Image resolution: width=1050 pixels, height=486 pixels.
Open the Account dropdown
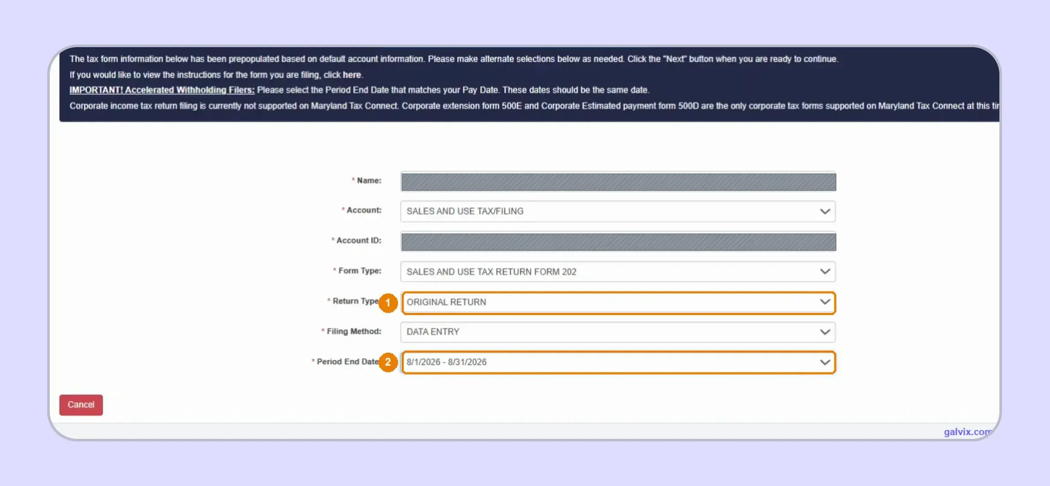pyautogui.click(x=618, y=211)
